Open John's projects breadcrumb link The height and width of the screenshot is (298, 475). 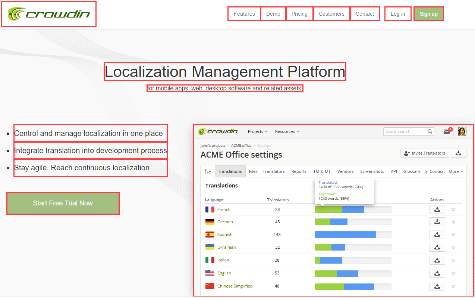pos(213,145)
